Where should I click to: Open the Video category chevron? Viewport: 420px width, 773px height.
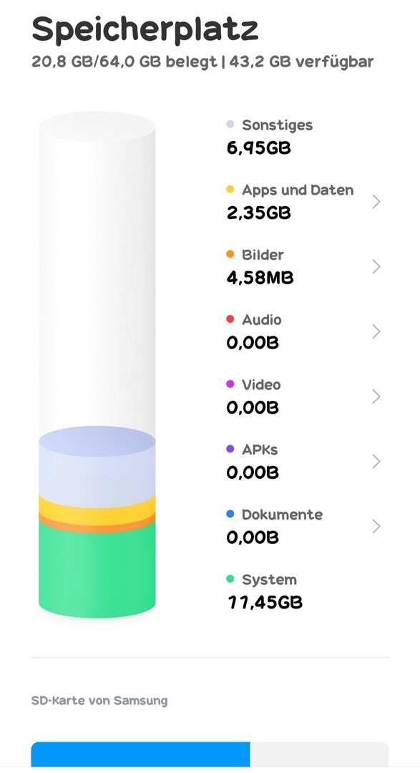pyautogui.click(x=376, y=397)
